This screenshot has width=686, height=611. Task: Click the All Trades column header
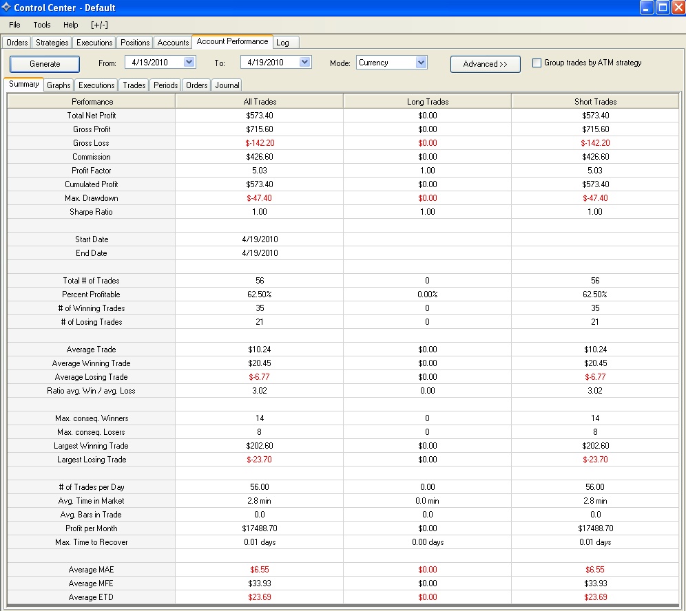point(260,101)
